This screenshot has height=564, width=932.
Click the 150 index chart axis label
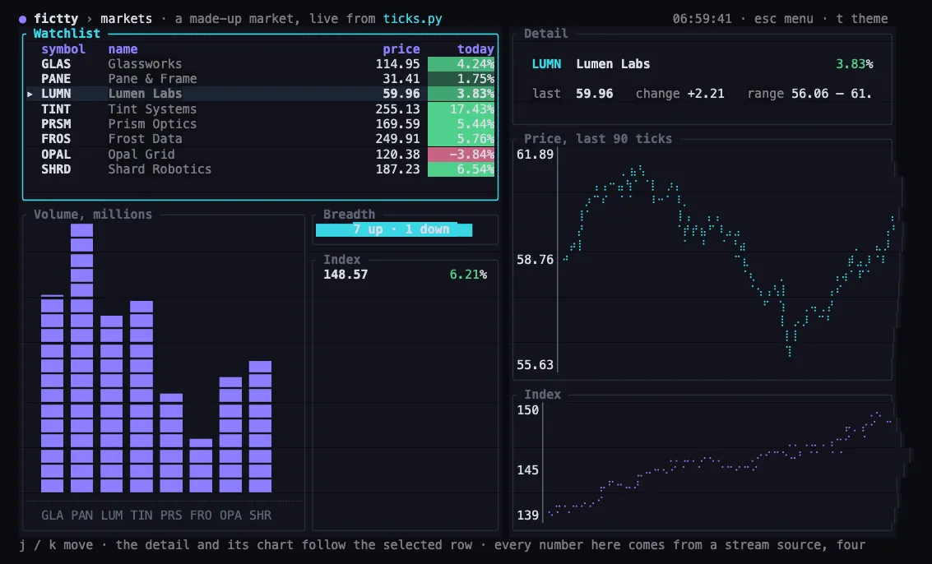click(528, 409)
